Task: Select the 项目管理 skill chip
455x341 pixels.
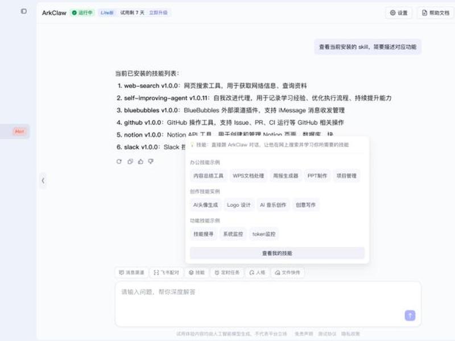Action: coord(346,176)
